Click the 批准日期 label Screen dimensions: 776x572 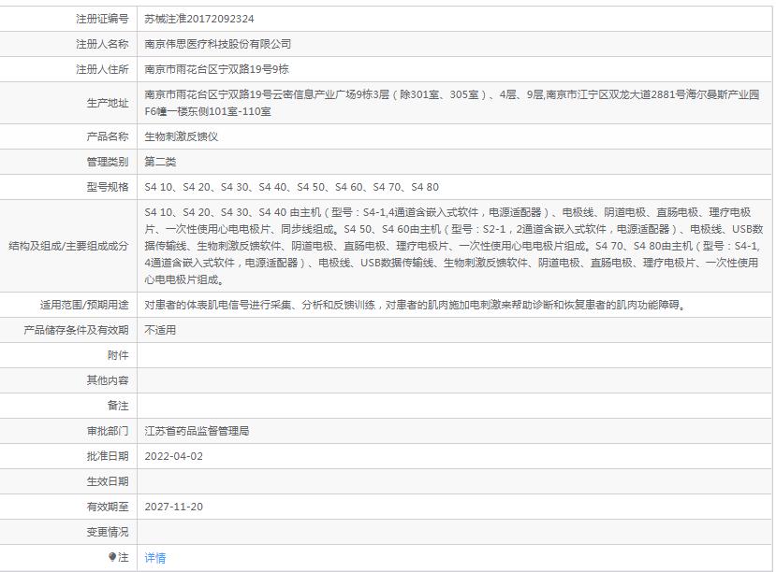pyautogui.click(x=108, y=456)
